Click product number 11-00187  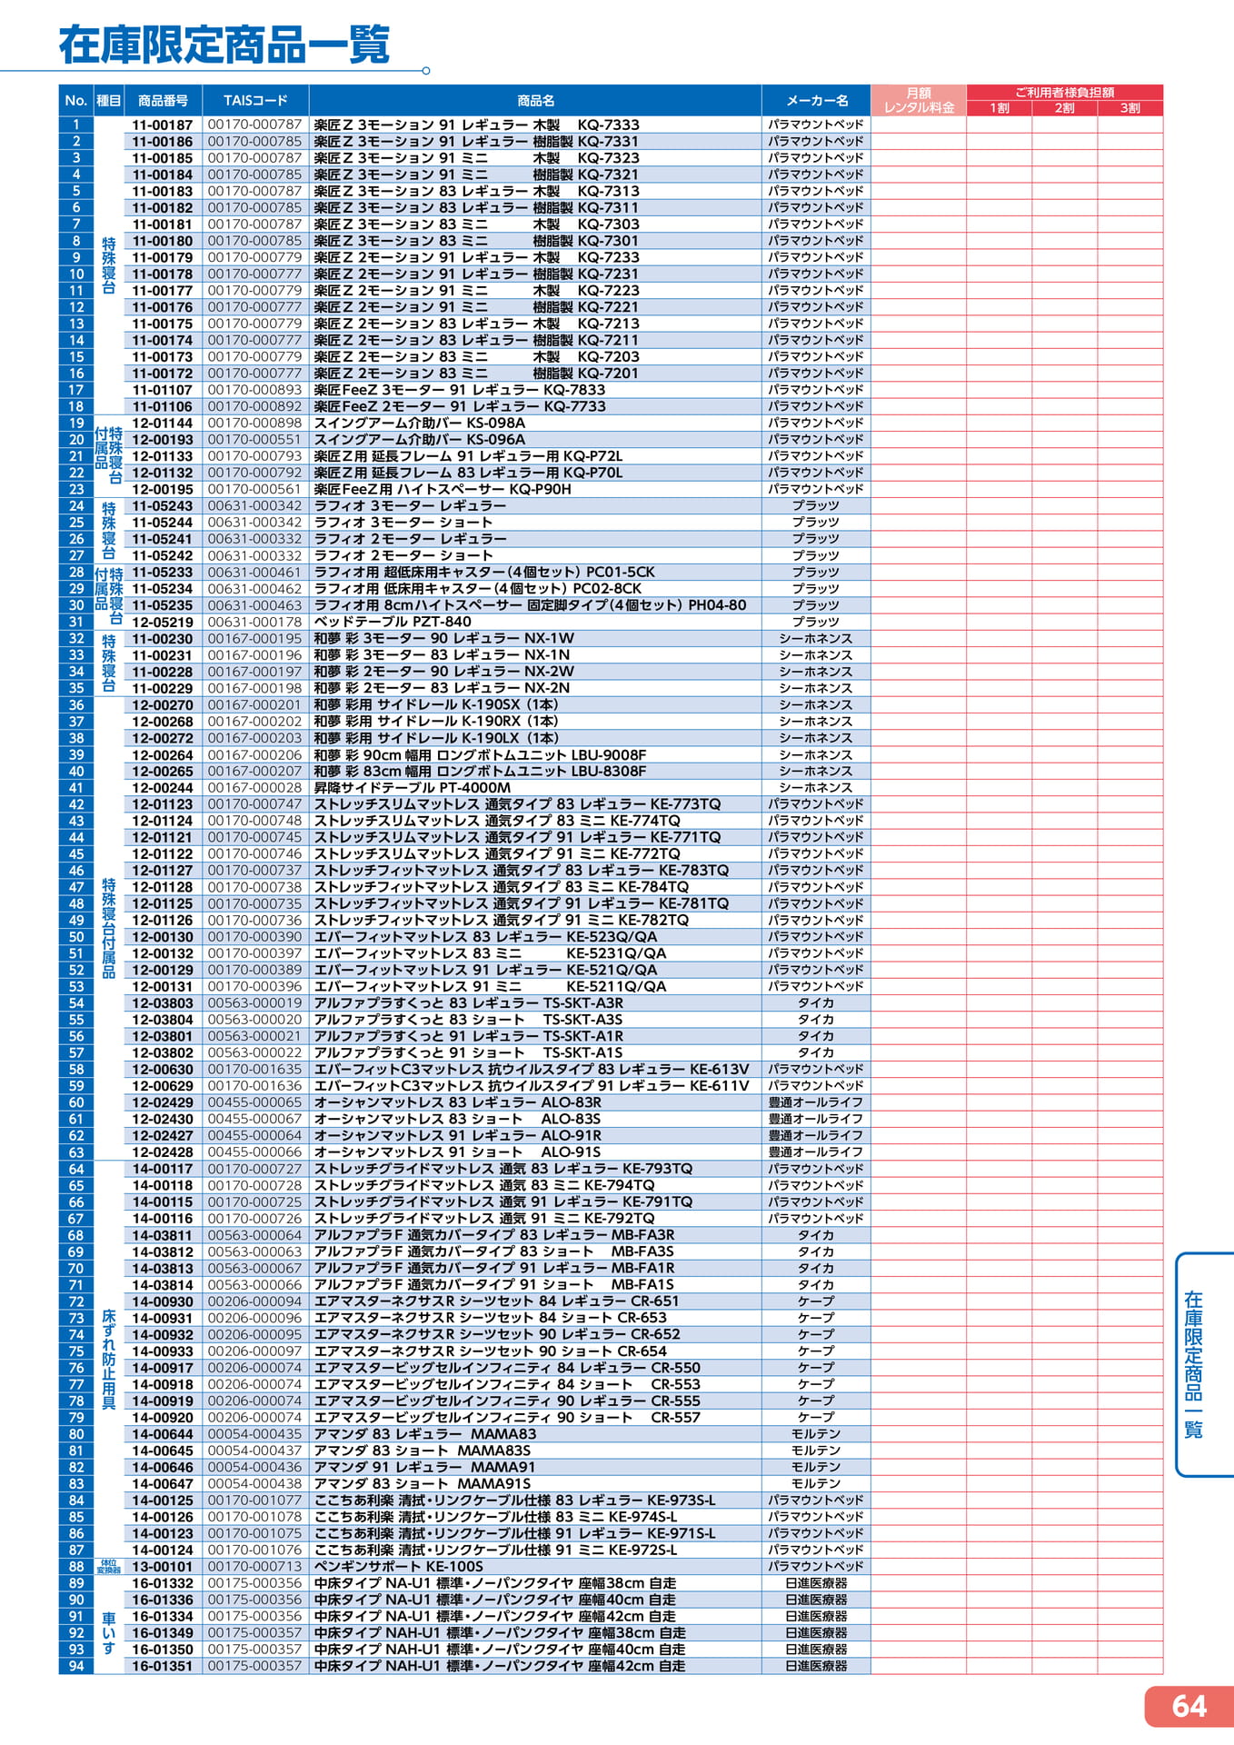point(163,125)
